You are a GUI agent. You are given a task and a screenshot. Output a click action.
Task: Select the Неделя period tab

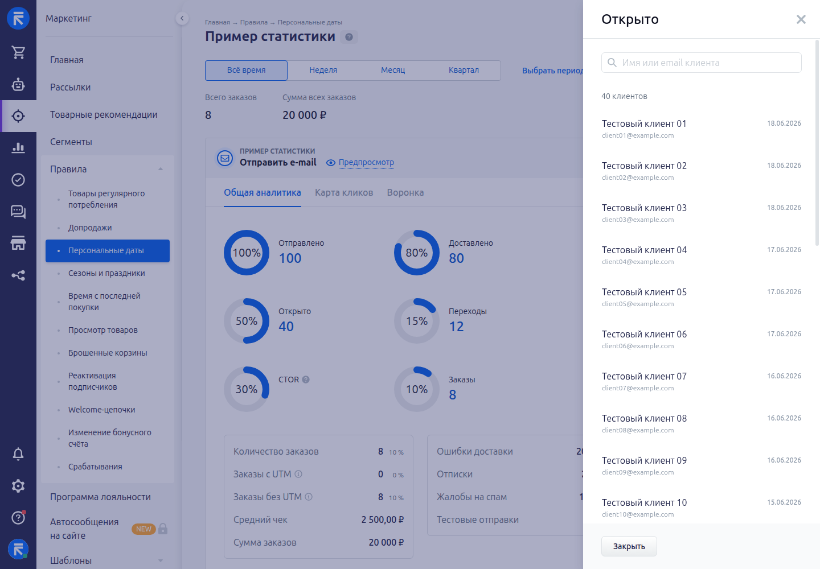click(323, 71)
